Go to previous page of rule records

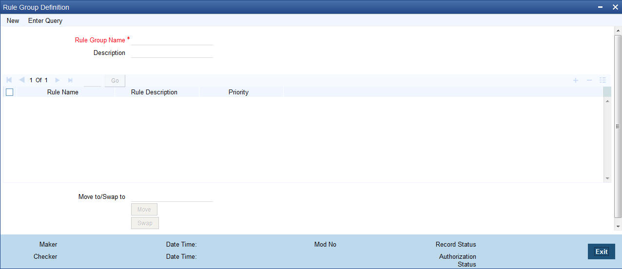point(21,80)
